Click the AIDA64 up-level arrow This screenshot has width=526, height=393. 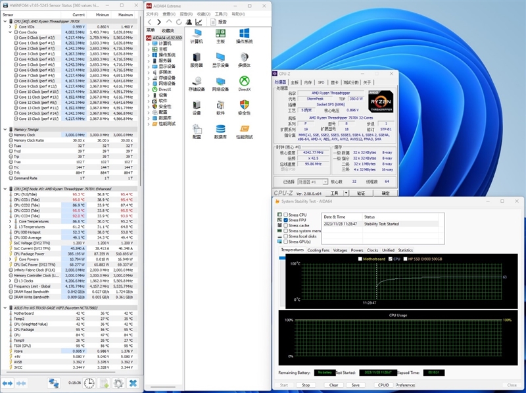pos(169,22)
